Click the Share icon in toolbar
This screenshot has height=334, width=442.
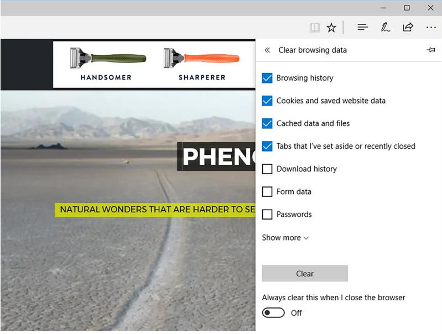(x=408, y=27)
